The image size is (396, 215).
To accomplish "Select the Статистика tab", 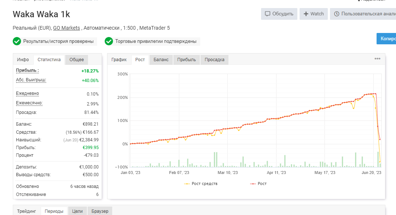I will tap(49, 60).
